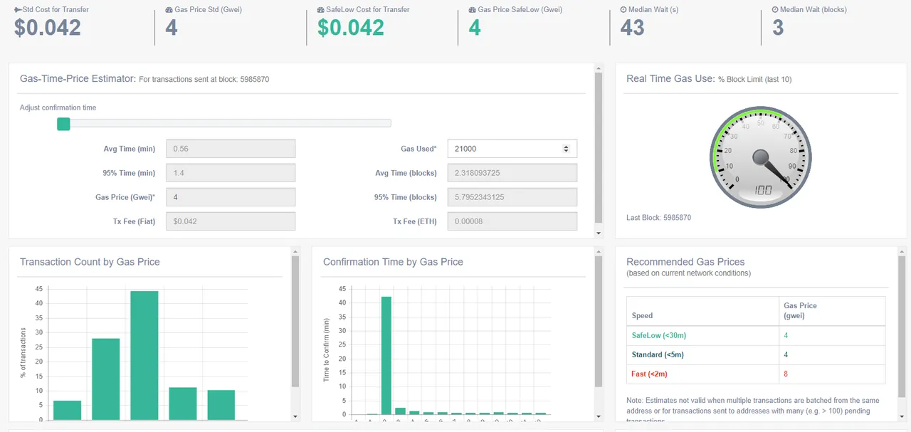Click the dashboard icon beside Gas Price Std (Gwei)

coord(169,10)
